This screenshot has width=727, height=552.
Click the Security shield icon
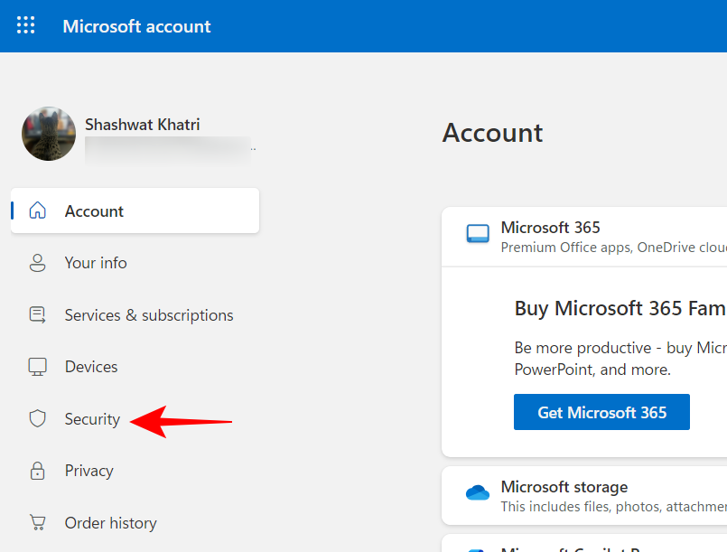(38, 418)
